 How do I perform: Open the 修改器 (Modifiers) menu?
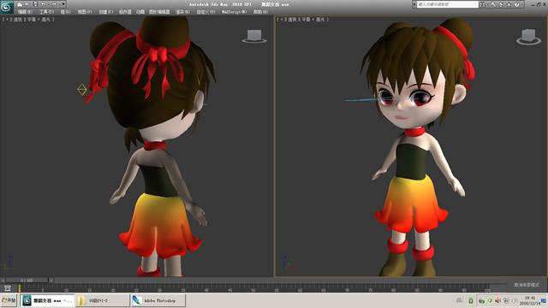(125, 12)
